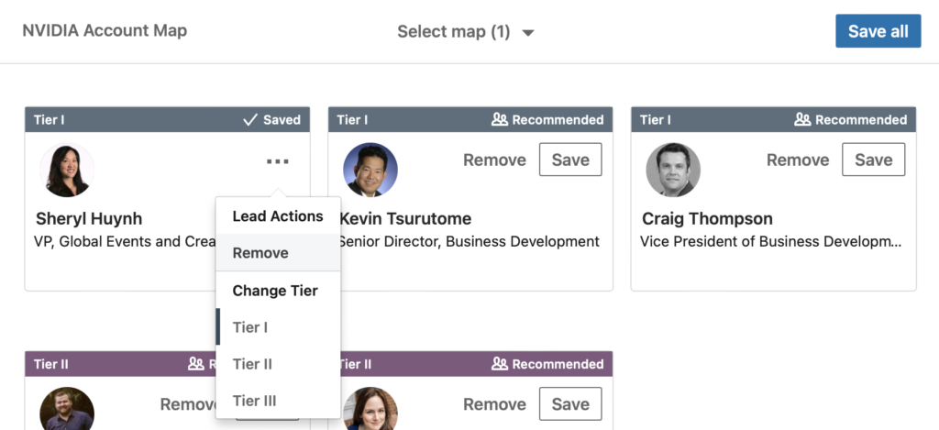Click the Saved checkmark icon on Sheryl's card
Screen dimensions: 939x430
(249, 119)
